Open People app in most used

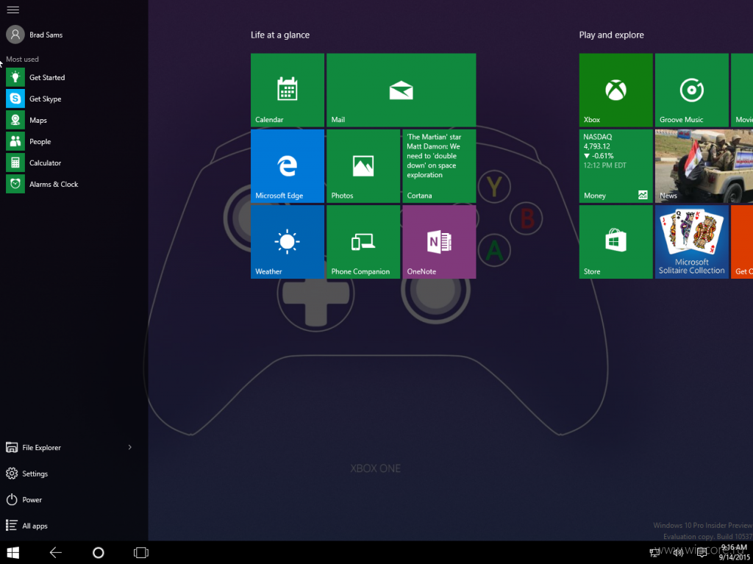29,141
